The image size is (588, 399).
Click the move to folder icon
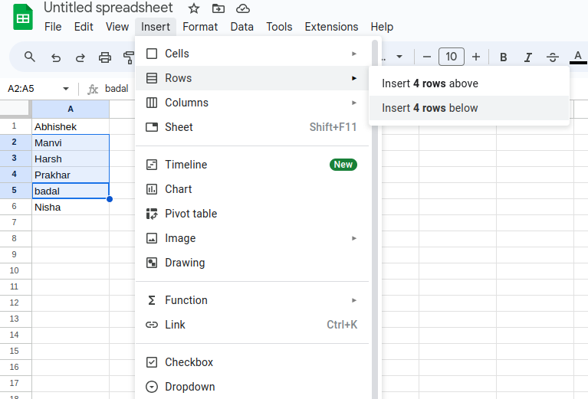pyautogui.click(x=218, y=8)
